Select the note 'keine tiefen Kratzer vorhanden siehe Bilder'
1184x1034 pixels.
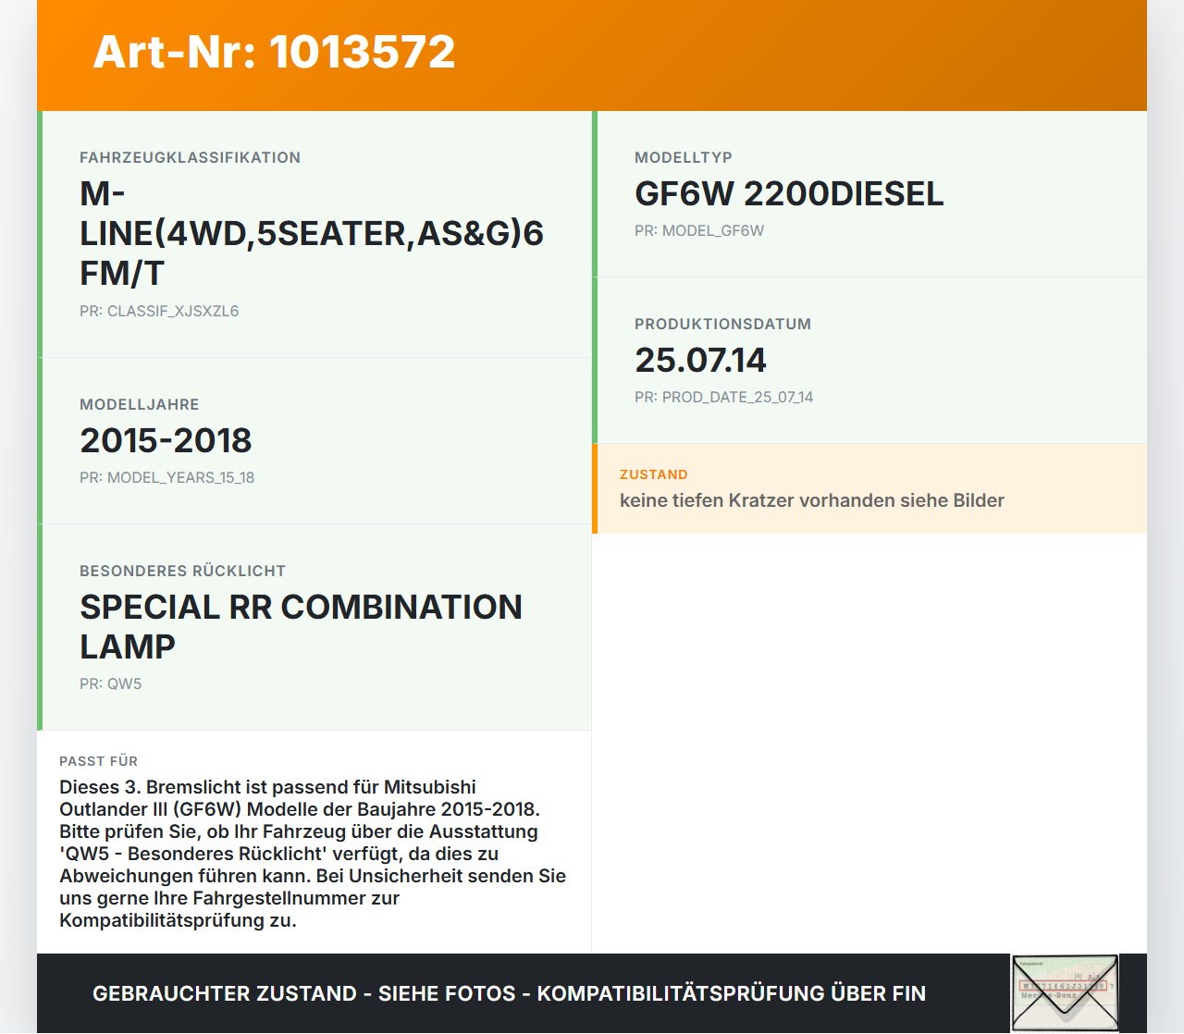[x=812, y=500]
